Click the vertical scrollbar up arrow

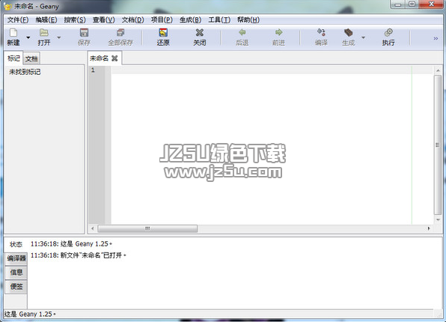coord(438,70)
